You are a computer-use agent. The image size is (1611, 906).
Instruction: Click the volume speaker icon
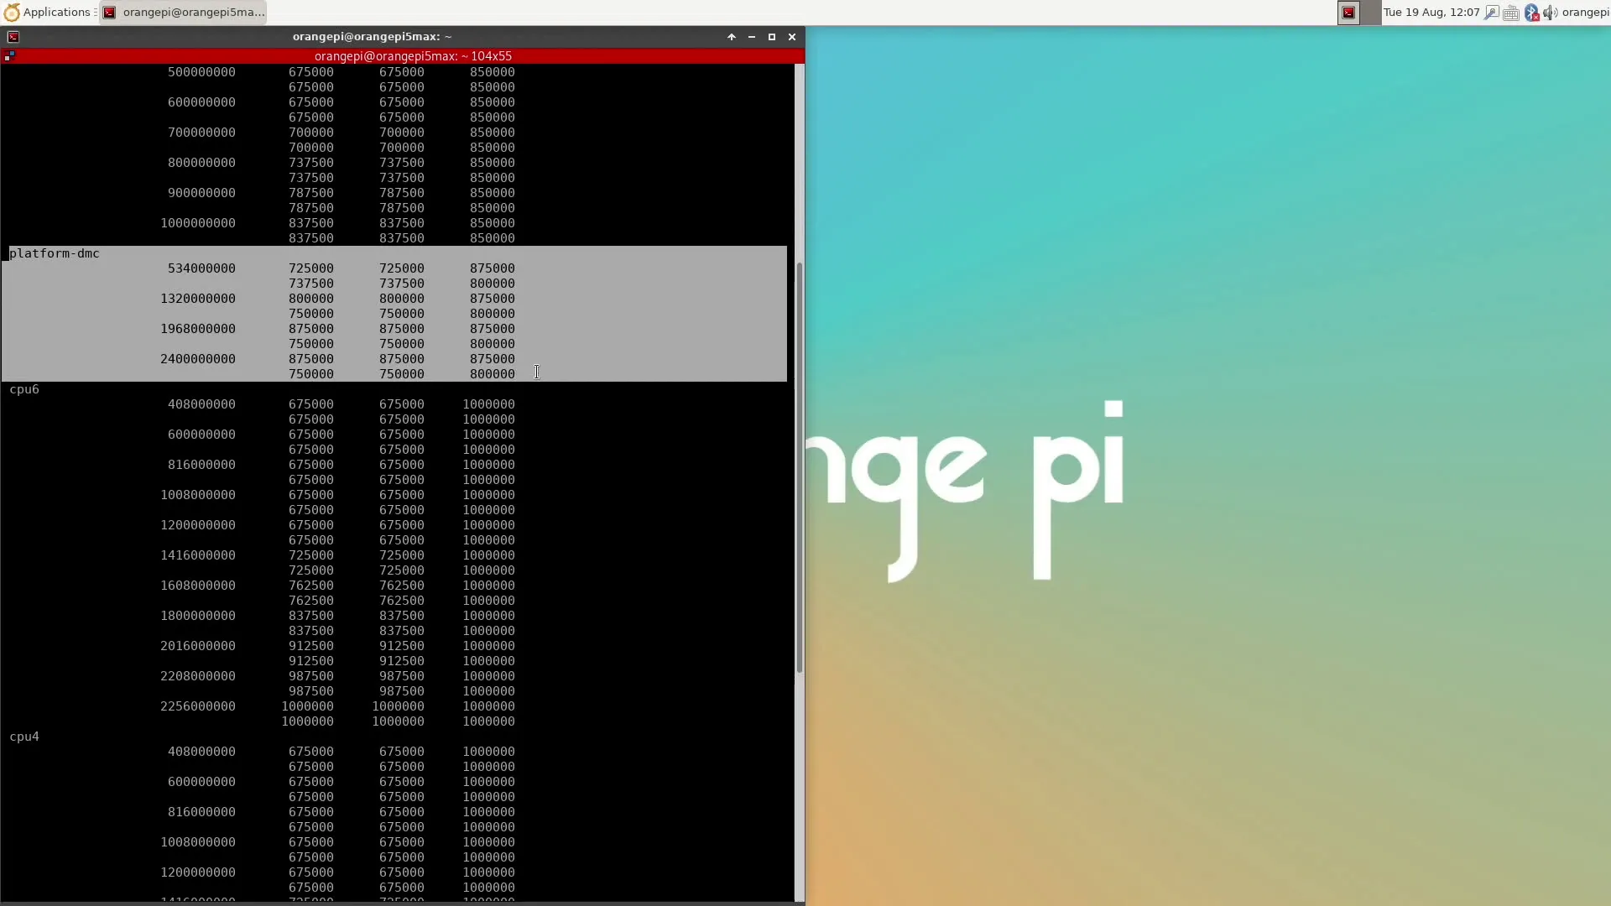tap(1550, 13)
